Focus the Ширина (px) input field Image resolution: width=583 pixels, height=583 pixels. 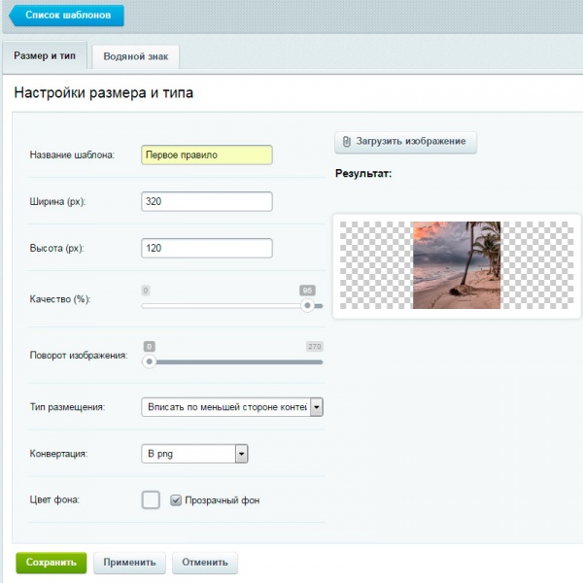[x=206, y=201]
